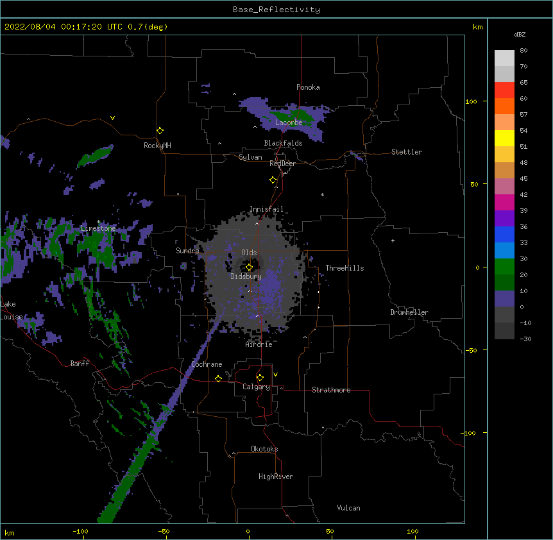
Task: Select the Innisfail label
Action: pos(266,209)
